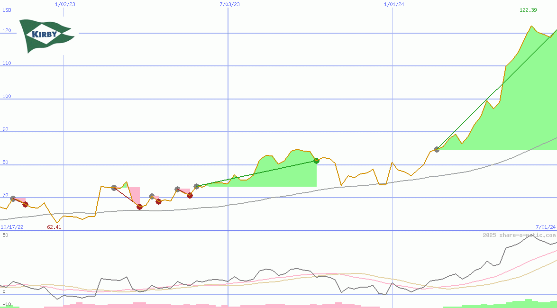Select the 7/03/23 date label
The height and width of the screenshot is (308, 557).
click(229, 4)
